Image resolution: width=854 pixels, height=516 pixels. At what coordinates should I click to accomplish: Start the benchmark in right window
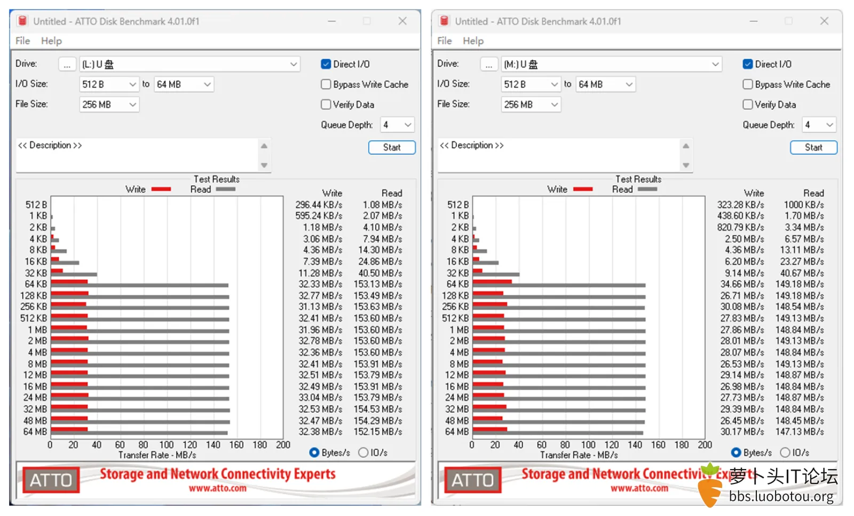(x=813, y=147)
